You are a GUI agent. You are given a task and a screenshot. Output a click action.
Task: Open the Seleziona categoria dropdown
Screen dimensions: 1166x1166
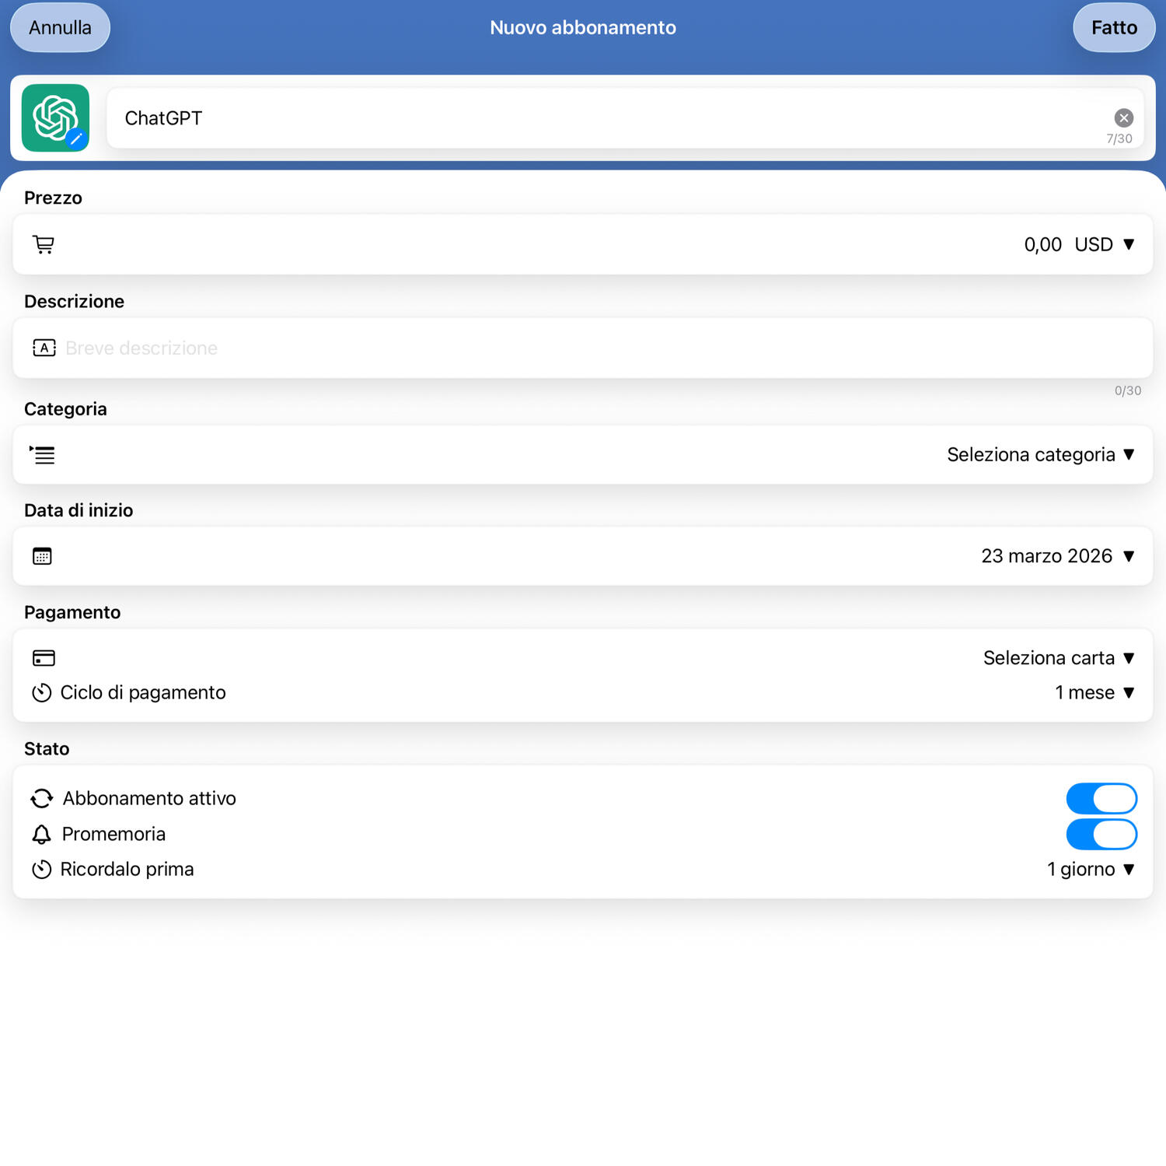coord(1040,454)
